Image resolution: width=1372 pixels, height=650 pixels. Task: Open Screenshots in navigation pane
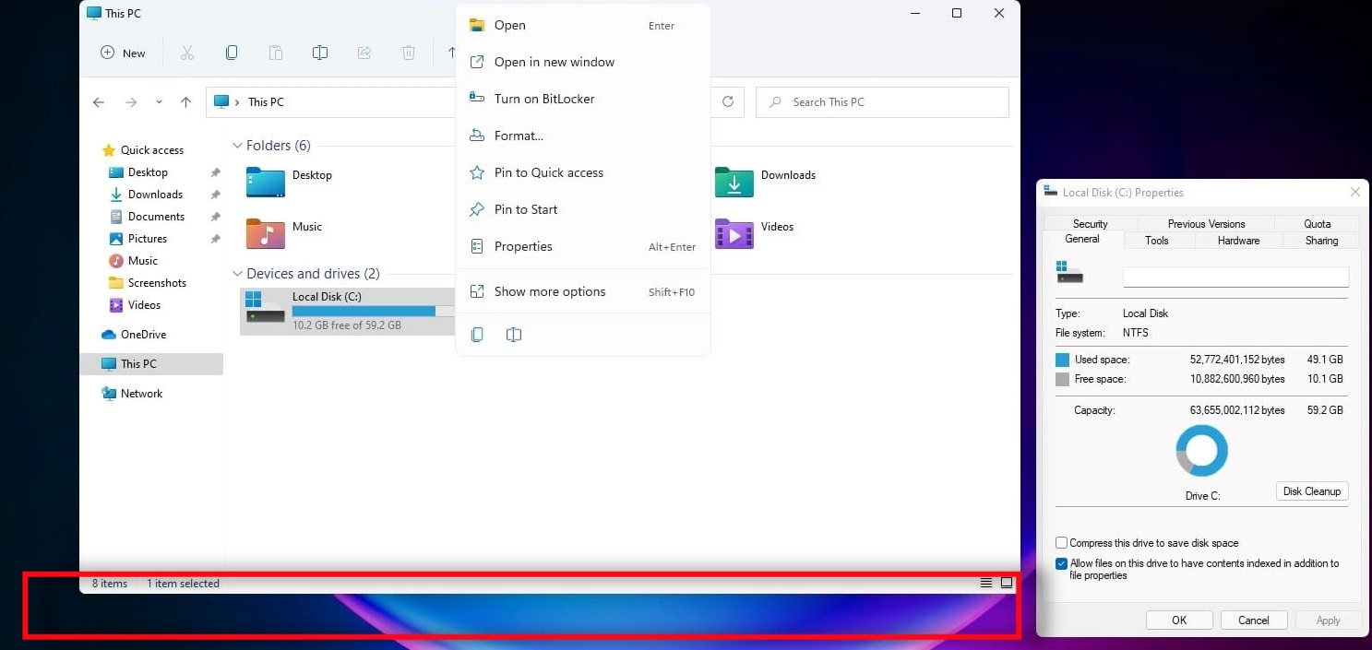click(x=157, y=283)
